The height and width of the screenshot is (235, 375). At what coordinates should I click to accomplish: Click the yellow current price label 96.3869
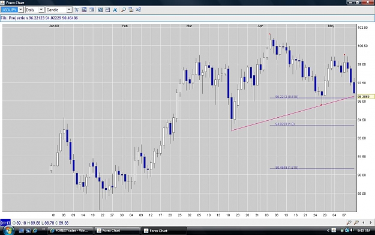[365, 97]
